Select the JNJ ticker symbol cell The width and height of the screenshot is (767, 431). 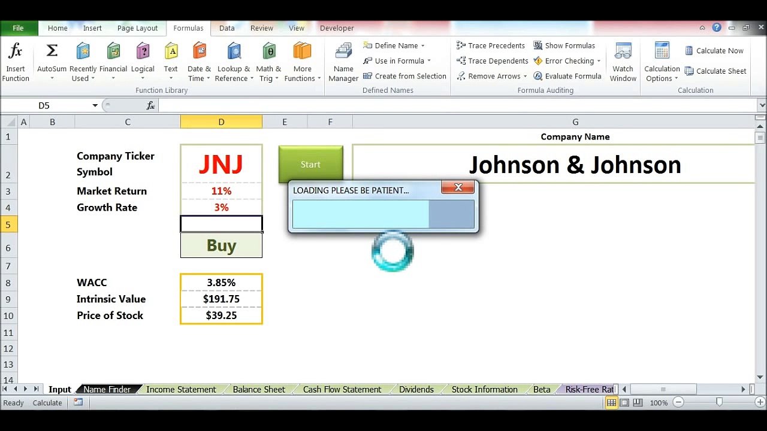click(221, 164)
